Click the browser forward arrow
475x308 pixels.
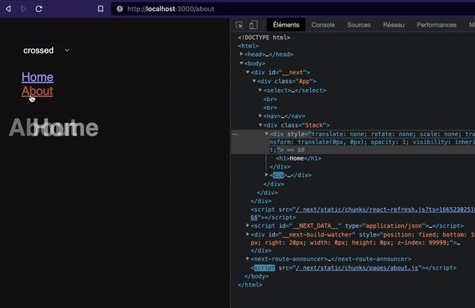(23, 9)
